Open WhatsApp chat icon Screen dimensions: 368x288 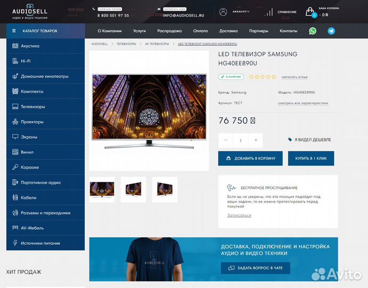pyautogui.click(x=313, y=31)
